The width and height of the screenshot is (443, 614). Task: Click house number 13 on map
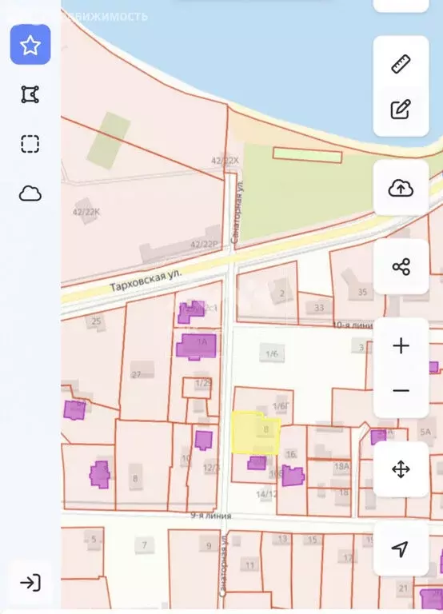[x=282, y=539]
